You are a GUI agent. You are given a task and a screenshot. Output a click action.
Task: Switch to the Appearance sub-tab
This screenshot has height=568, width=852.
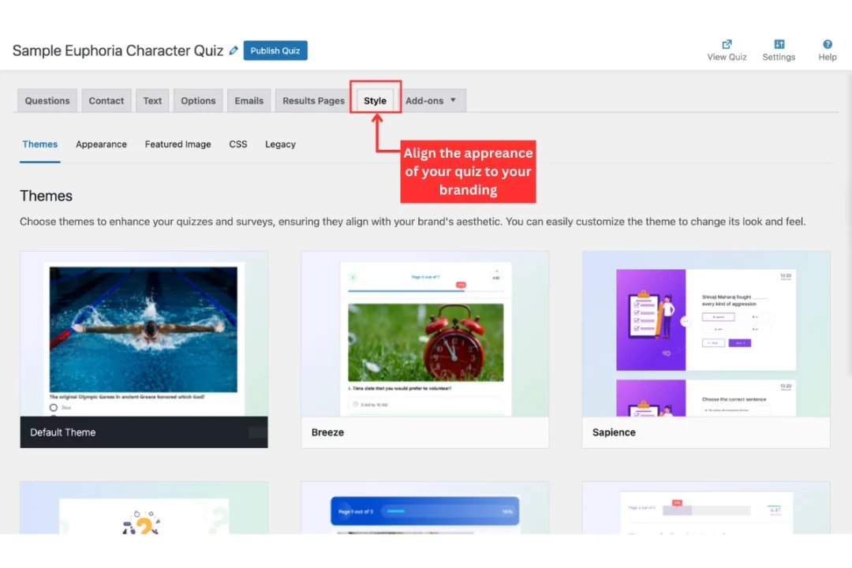coord(101,144)
